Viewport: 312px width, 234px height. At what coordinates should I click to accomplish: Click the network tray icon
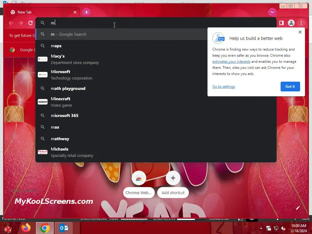coord(276,228)
